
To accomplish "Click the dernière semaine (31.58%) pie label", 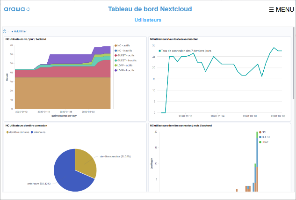I will coord(116,156).
